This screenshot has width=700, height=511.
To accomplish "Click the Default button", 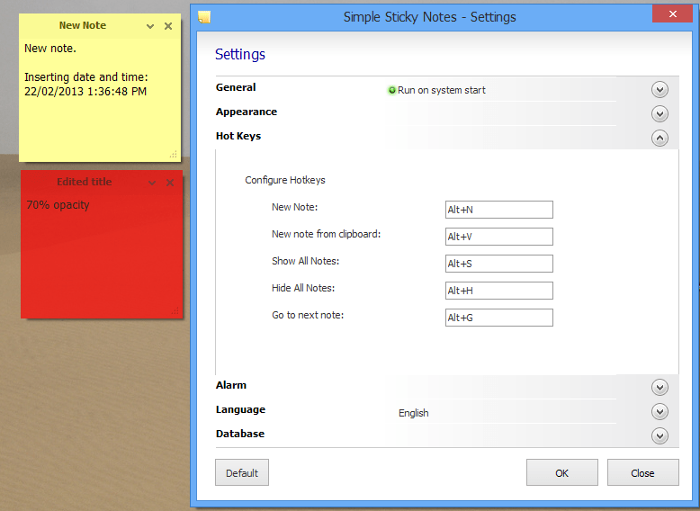I will (242, 472).
